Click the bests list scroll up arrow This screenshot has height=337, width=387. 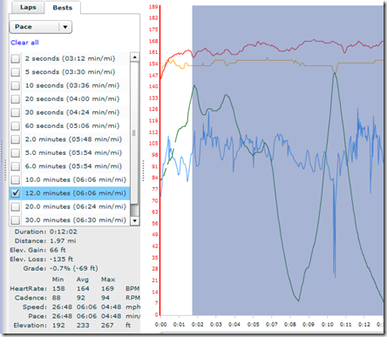[x=134, y=57]
